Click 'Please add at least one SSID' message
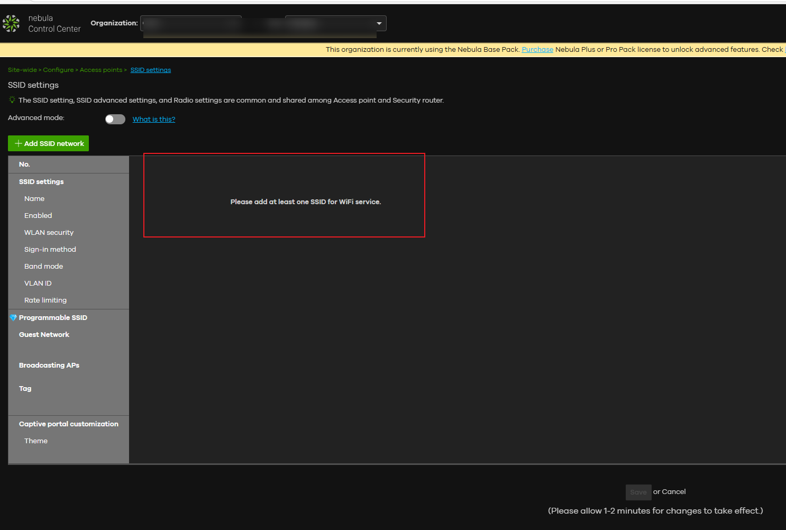This screenshot has height=530, width=786. [x=306, y=202]
